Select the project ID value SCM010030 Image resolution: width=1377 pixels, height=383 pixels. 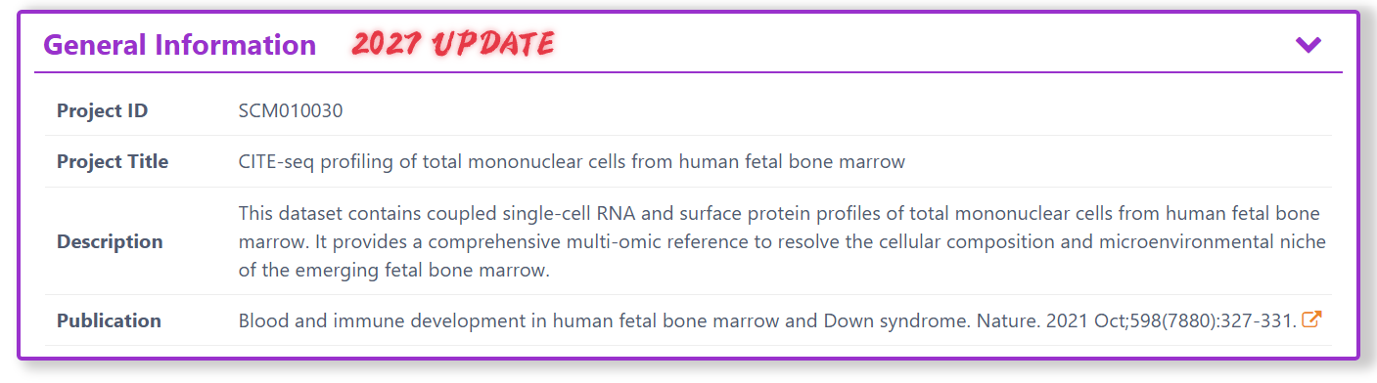(x=291, y=110)
